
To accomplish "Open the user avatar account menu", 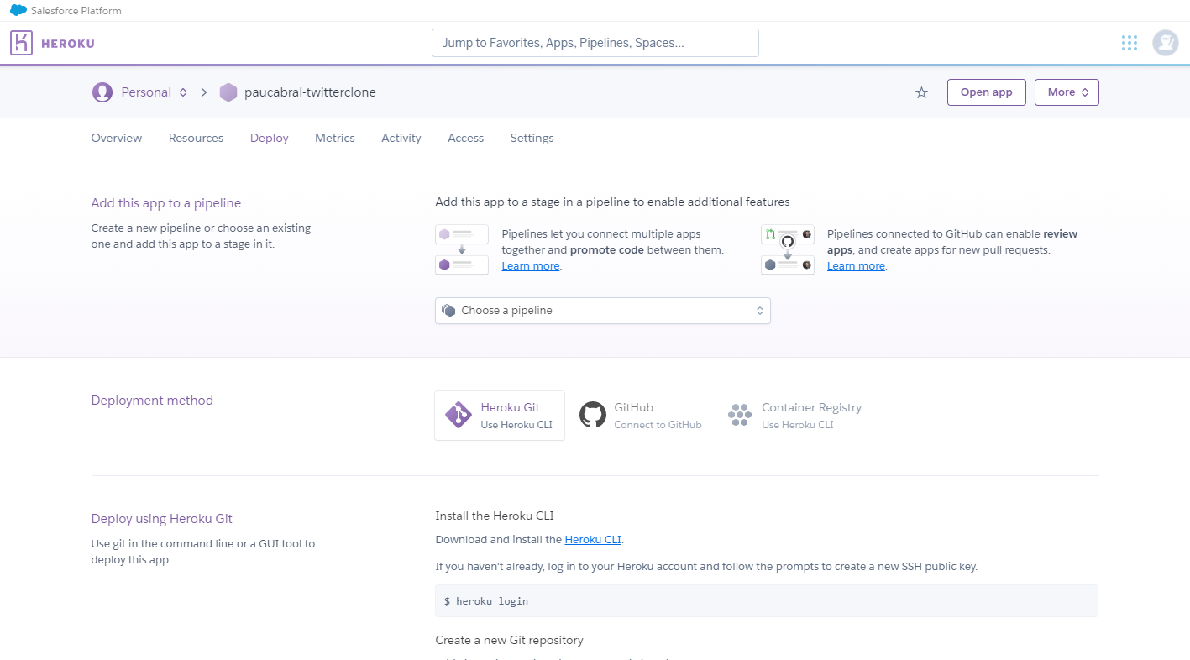I will (1166, 43).
